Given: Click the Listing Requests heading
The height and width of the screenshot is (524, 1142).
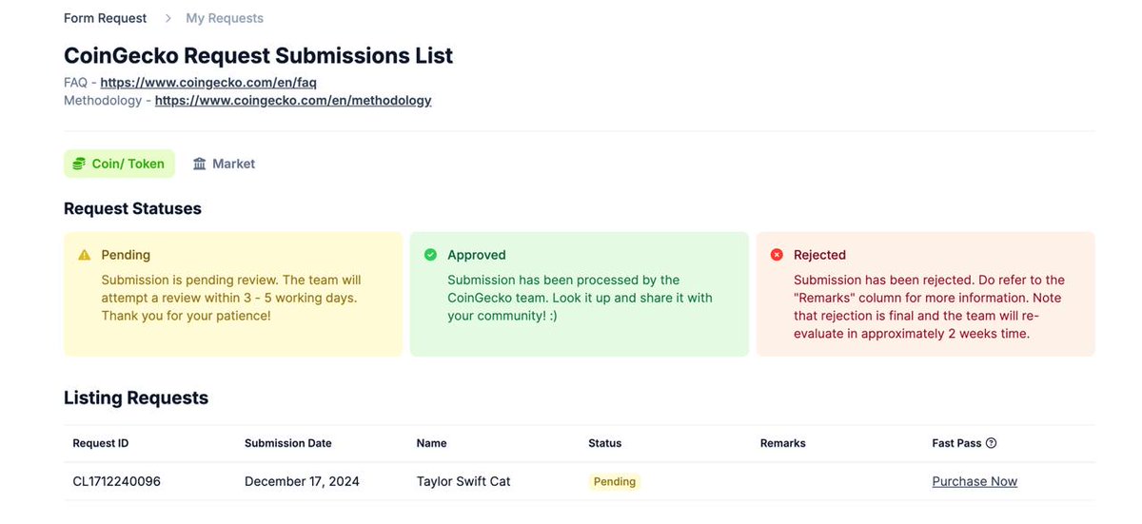Looking at the screenshot, I should tap(136, 398).
